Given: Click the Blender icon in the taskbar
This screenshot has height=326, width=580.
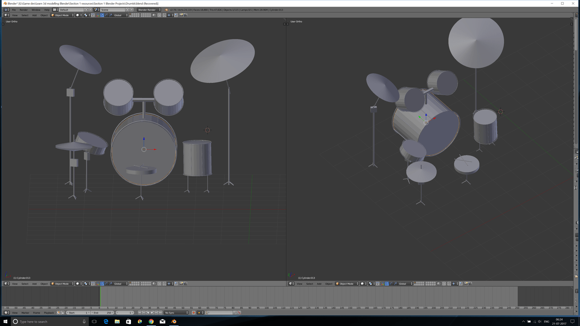Looking at the screenshot, I should point(174,322).
